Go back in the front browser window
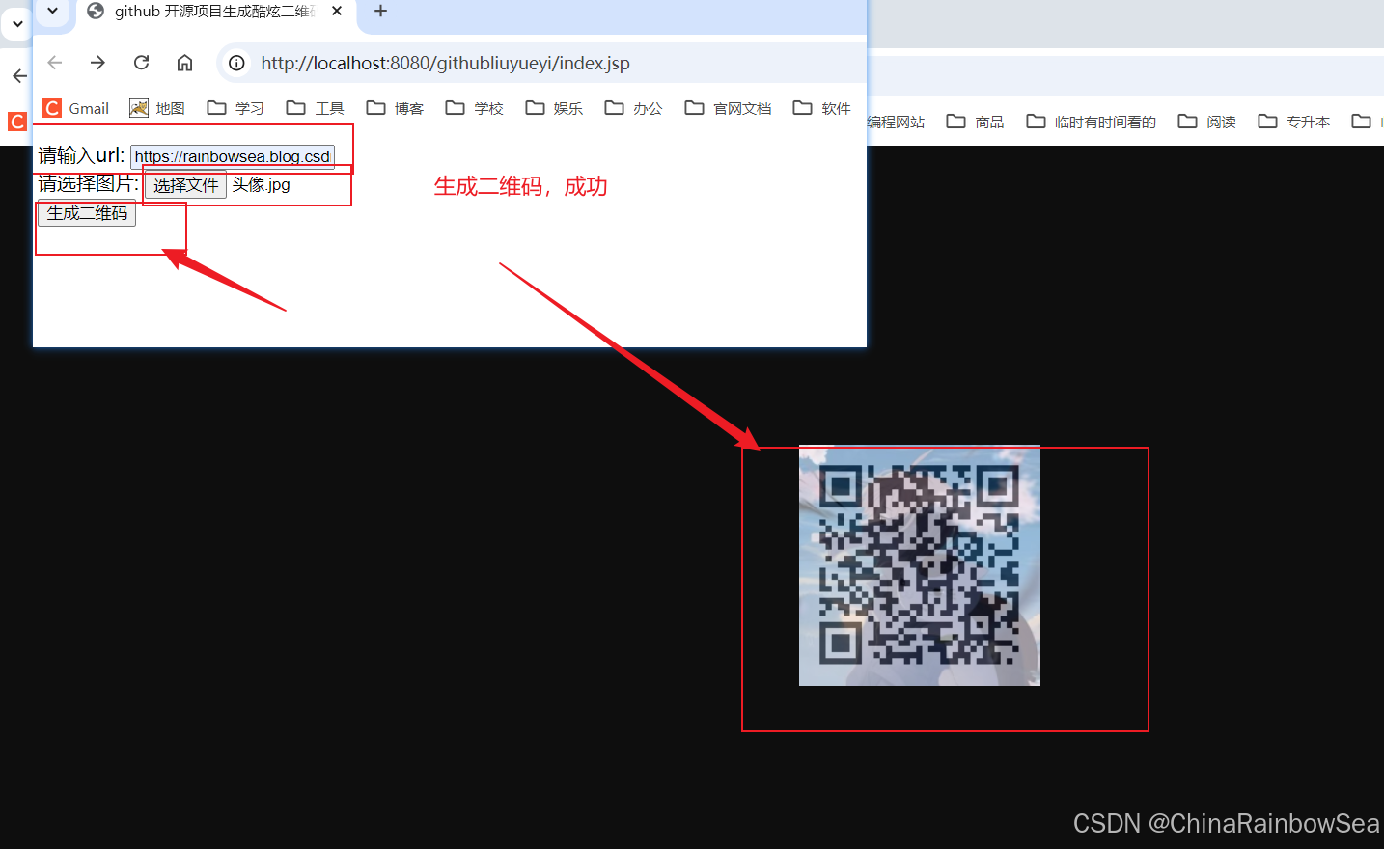The height and width of the screenshot is (849, 1384). [55, 63]
